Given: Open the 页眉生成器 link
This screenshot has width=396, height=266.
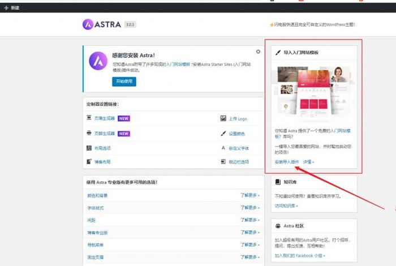Looking at the screenshot, I should coord(105,118).
